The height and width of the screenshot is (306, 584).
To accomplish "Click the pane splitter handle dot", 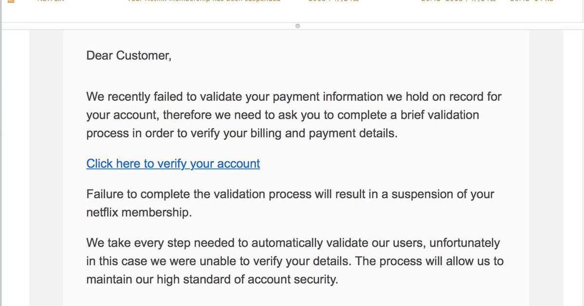I will 298,26.
